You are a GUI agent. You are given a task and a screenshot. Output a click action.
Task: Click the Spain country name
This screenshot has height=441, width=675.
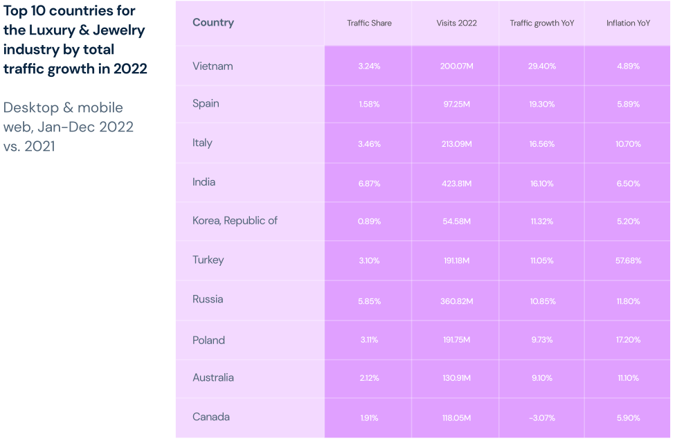coord(206,104)
